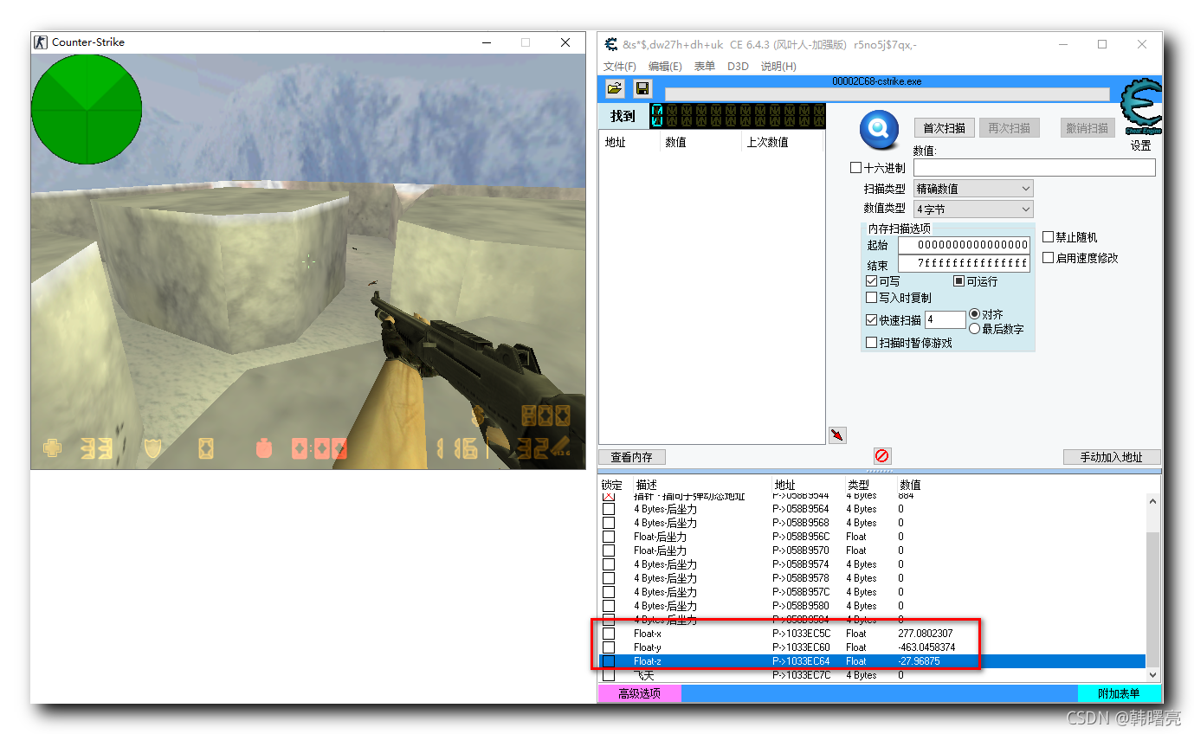Click the process label 00002C68-cstrike.exe
The height and width of the screenshot is (734, 1194).
pyautogui.click(x=876, y=81)
